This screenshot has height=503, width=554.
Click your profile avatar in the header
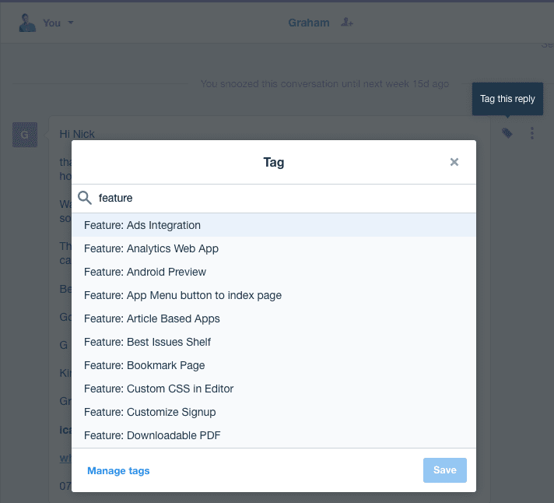click(27, 23)
